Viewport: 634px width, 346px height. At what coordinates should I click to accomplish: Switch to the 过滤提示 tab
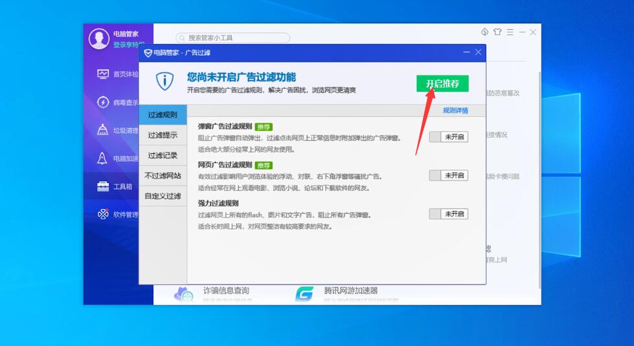[x=162, y=135]
